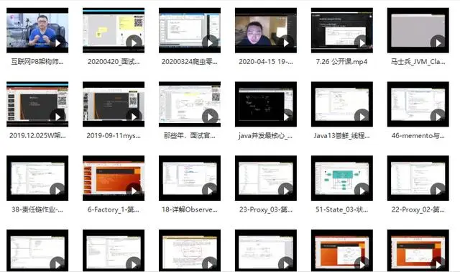The width and height of the screenshot is (460, 272).
Task: Select the file name 2020-04-15 19-...
Action: tap(266, 62)
